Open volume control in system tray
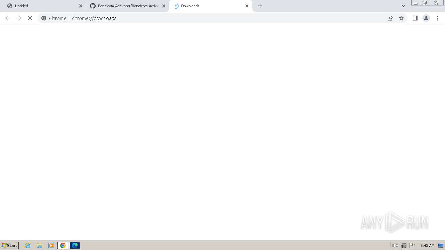445x250 pixels. (395, 245)
